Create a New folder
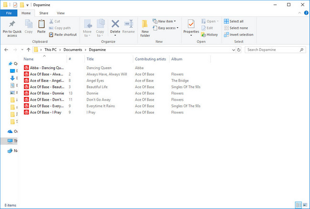 click(x=145, y=28)
